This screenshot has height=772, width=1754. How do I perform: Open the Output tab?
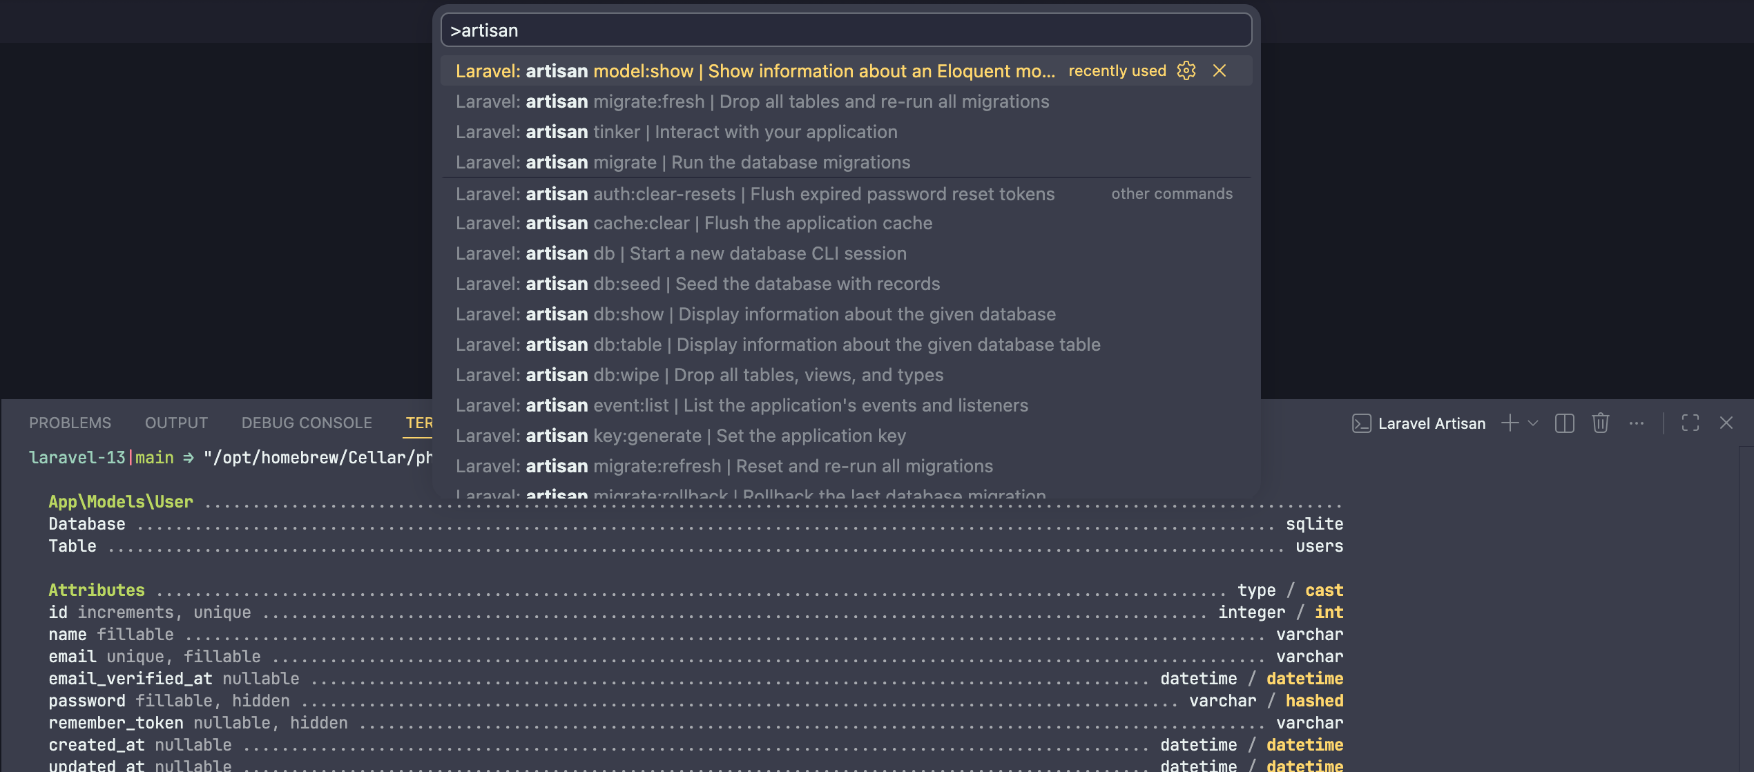[176, 423]
